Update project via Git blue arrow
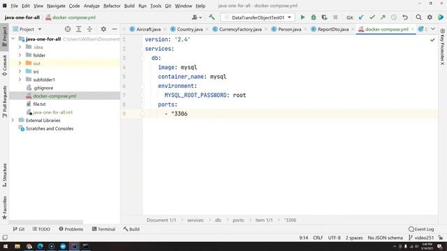The image size is (447, 251). 361,17
